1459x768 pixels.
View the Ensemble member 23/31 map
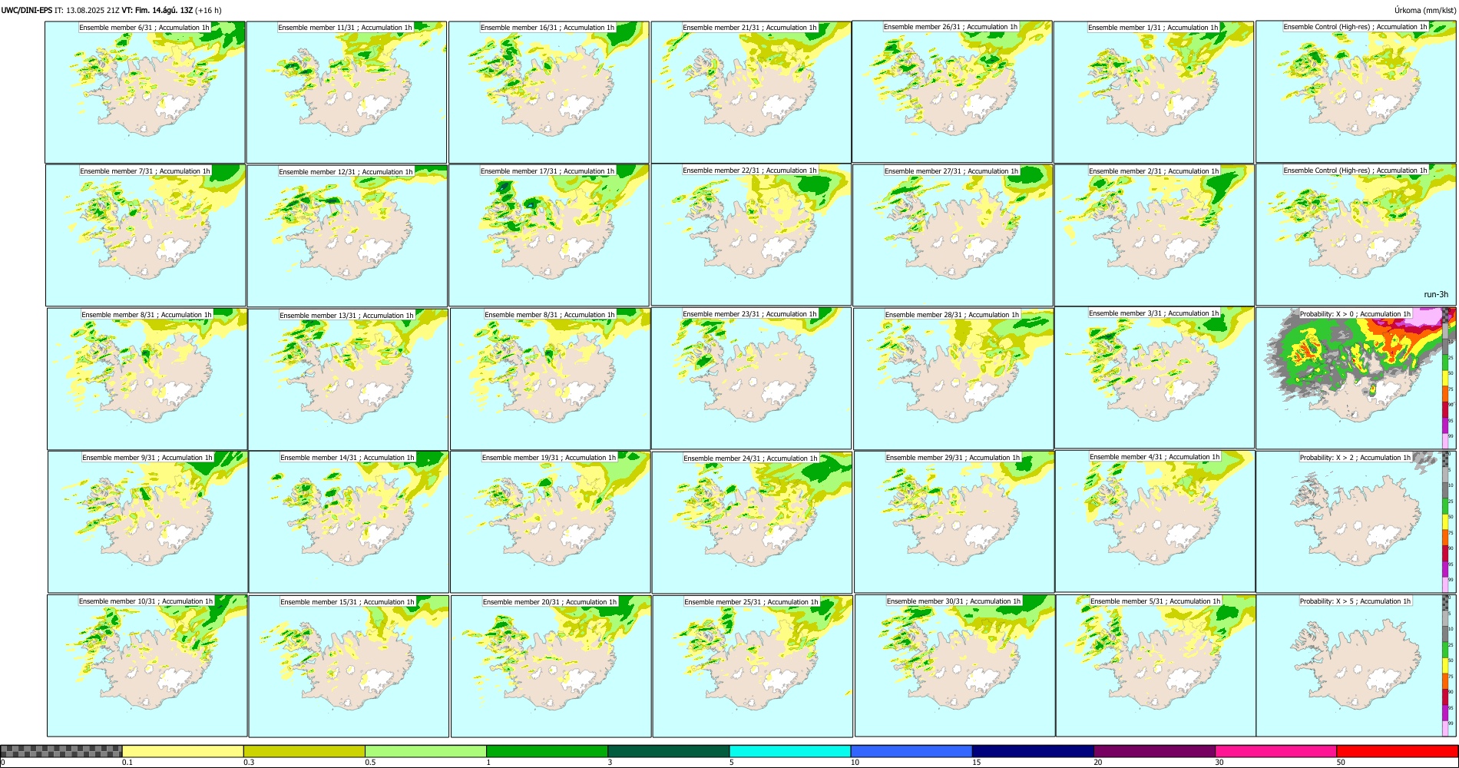[751, 379]
